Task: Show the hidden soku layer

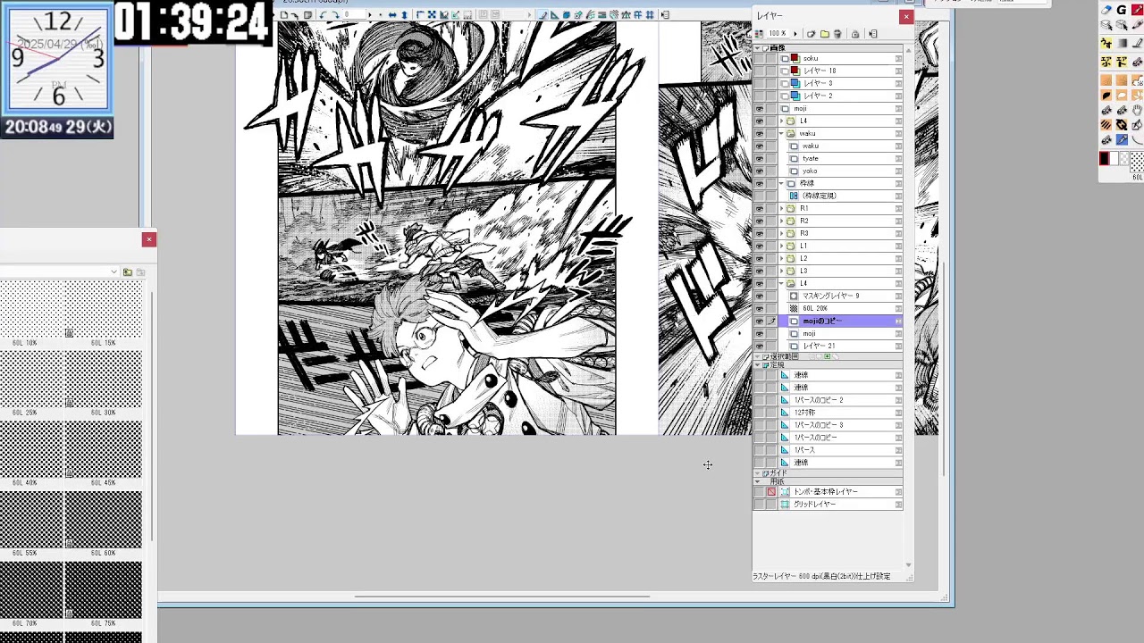Action: (x=760, y=58)
